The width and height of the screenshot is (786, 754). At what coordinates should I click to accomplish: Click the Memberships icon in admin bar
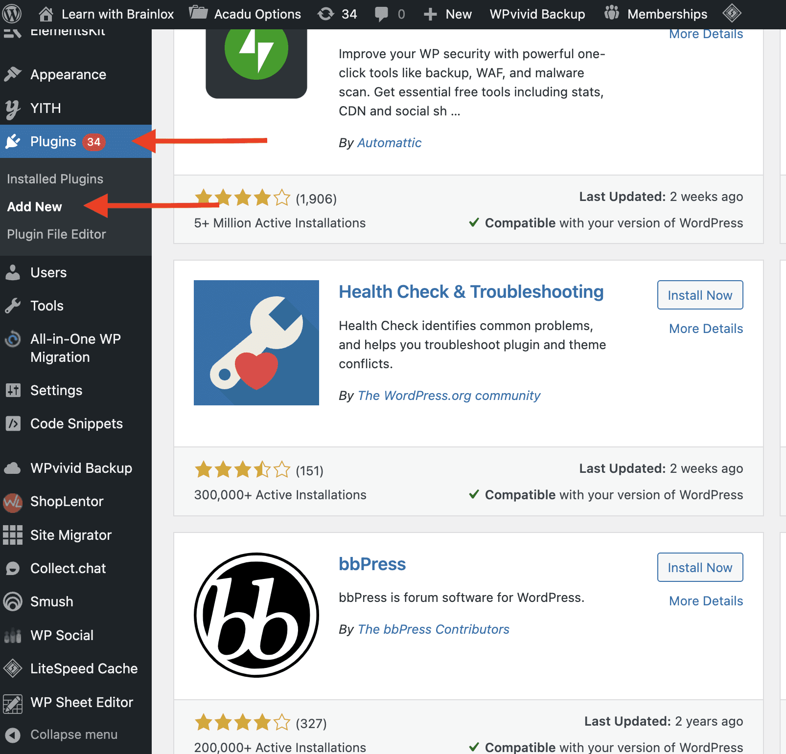pos(611,13)
